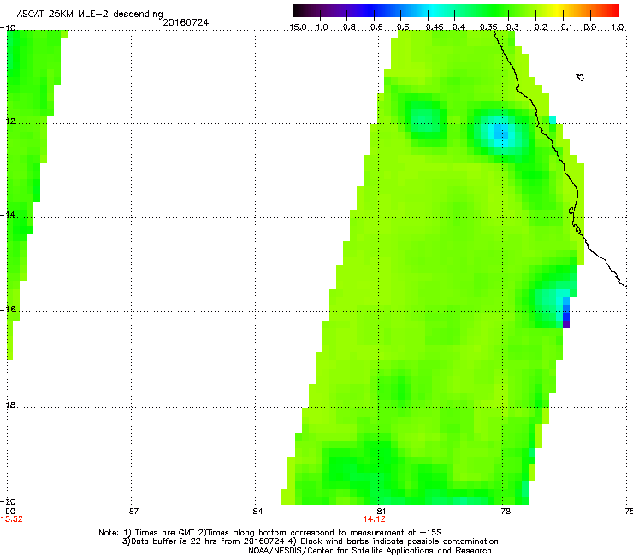Click the note line starting "3)Data buffer is 22 hrs"

tap(310, 541)
